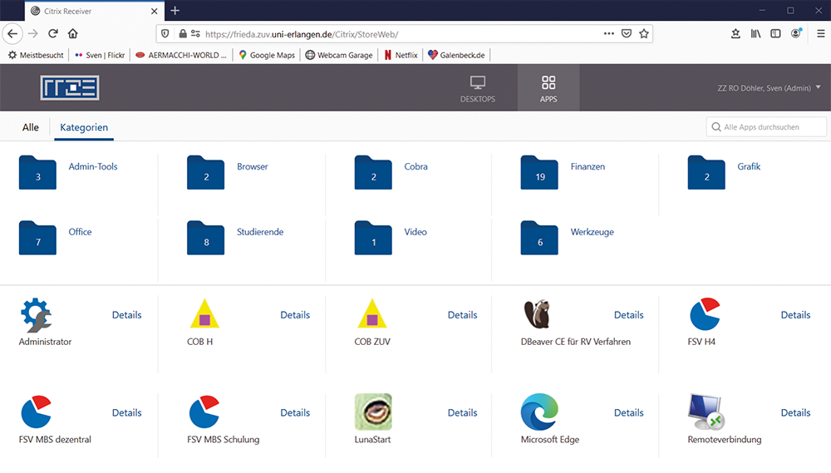This screenshot has height=473, width=831.
Task: Bookmark this page with the star icon
Action: click(644, 33)
